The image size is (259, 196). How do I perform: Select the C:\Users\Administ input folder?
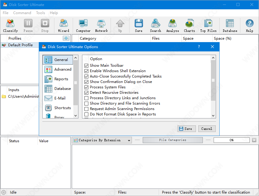(20, 96)
